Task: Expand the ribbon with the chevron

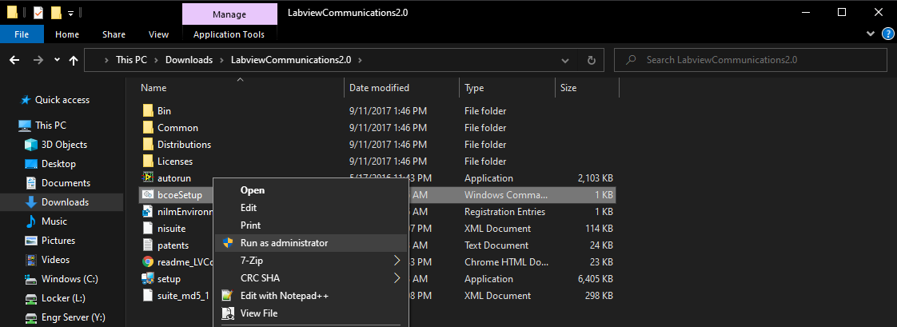Action: 872,34
